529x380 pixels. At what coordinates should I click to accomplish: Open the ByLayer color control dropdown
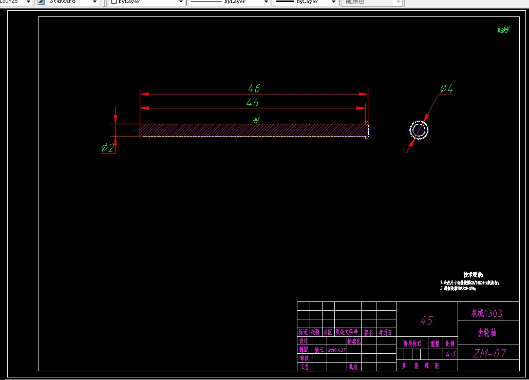(x=181, y=2)
